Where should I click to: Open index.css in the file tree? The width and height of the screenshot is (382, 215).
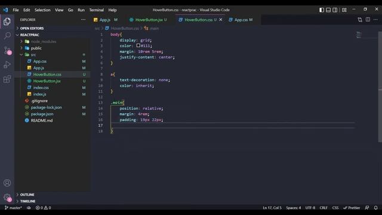[x=41, y=88]
